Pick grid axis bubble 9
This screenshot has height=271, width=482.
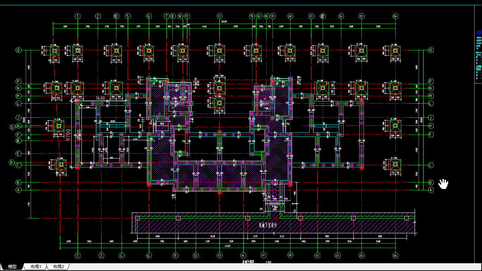(x=175, y=255)
